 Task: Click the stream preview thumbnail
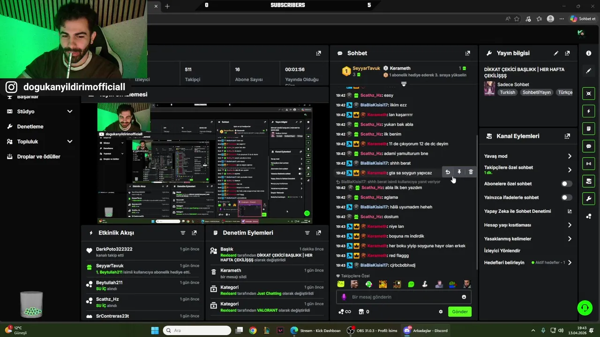click(x=205, y=163)
